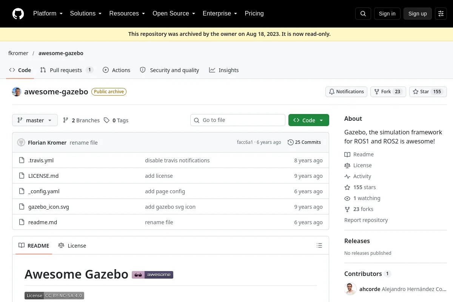Open awesome-gazebo breadcrumb link
Viewport: 453px width, 302px height.
click(61, 53)
